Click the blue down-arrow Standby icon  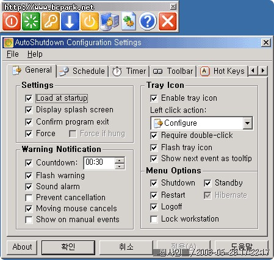click(70, 21)
